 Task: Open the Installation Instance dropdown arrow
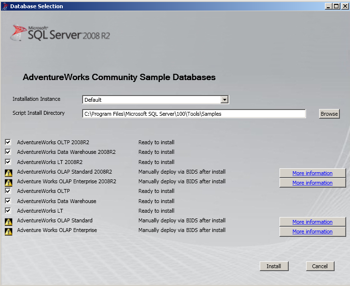click(224, 100)
